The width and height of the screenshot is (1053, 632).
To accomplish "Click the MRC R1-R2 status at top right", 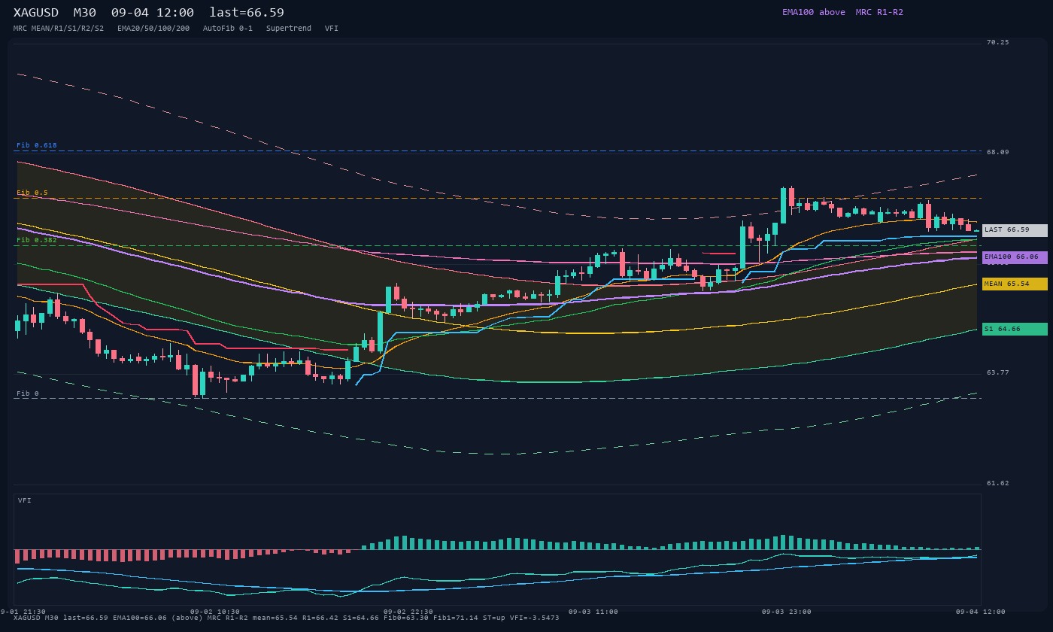I will click(879, 12).
